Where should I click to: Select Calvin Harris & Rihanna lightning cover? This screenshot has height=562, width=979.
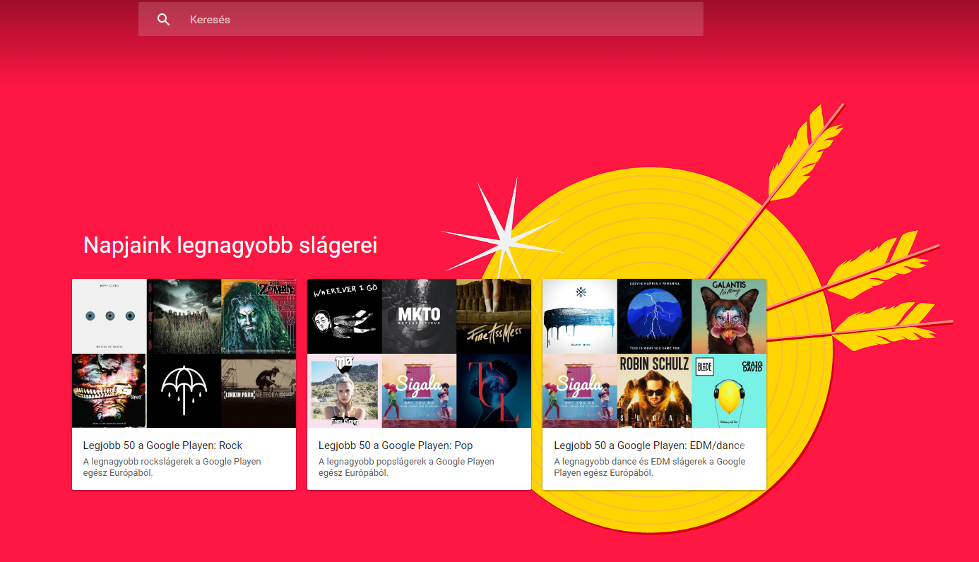(654, 316)
